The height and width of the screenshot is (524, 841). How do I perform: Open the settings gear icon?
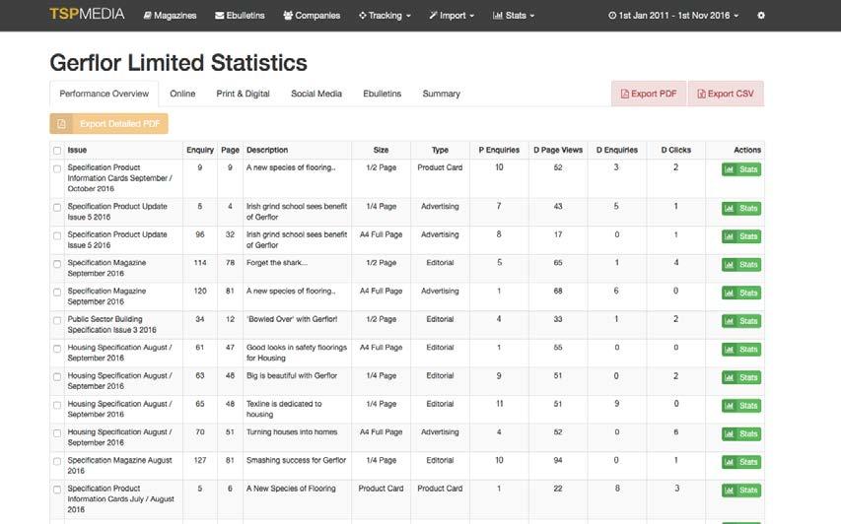point(760,16)
